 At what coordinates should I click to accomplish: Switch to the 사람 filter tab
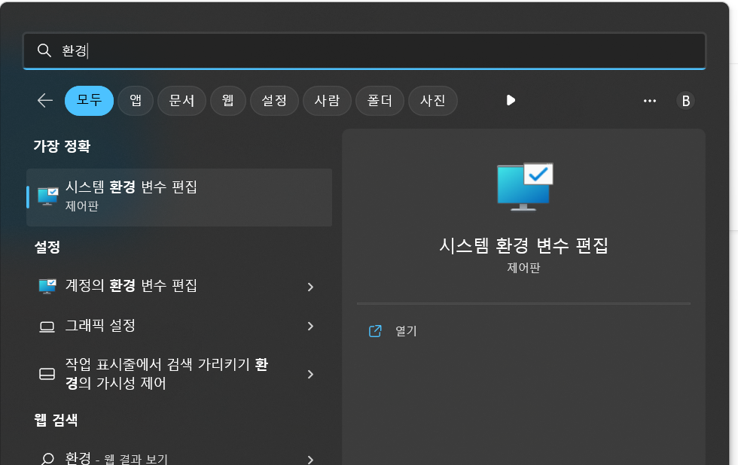coord(327,100)
